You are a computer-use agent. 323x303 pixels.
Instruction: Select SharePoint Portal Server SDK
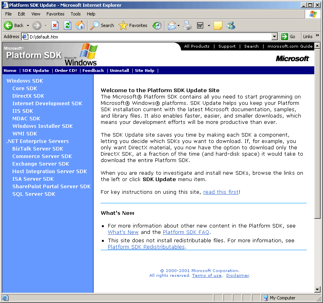coord(51,186)
